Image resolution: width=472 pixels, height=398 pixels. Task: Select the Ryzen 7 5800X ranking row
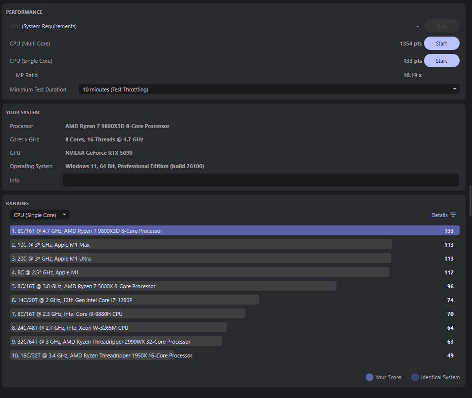[x=173, y=286]
